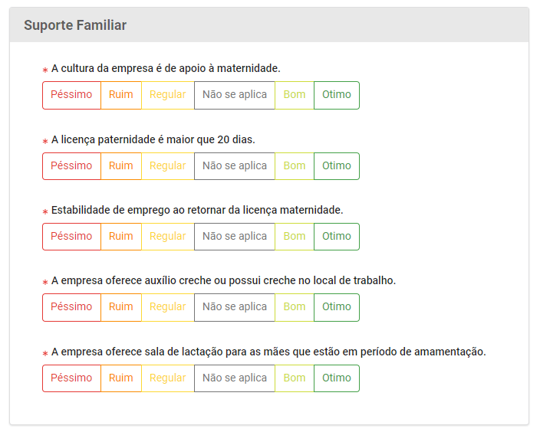Choose Regular for job stability question

point(168,237)
